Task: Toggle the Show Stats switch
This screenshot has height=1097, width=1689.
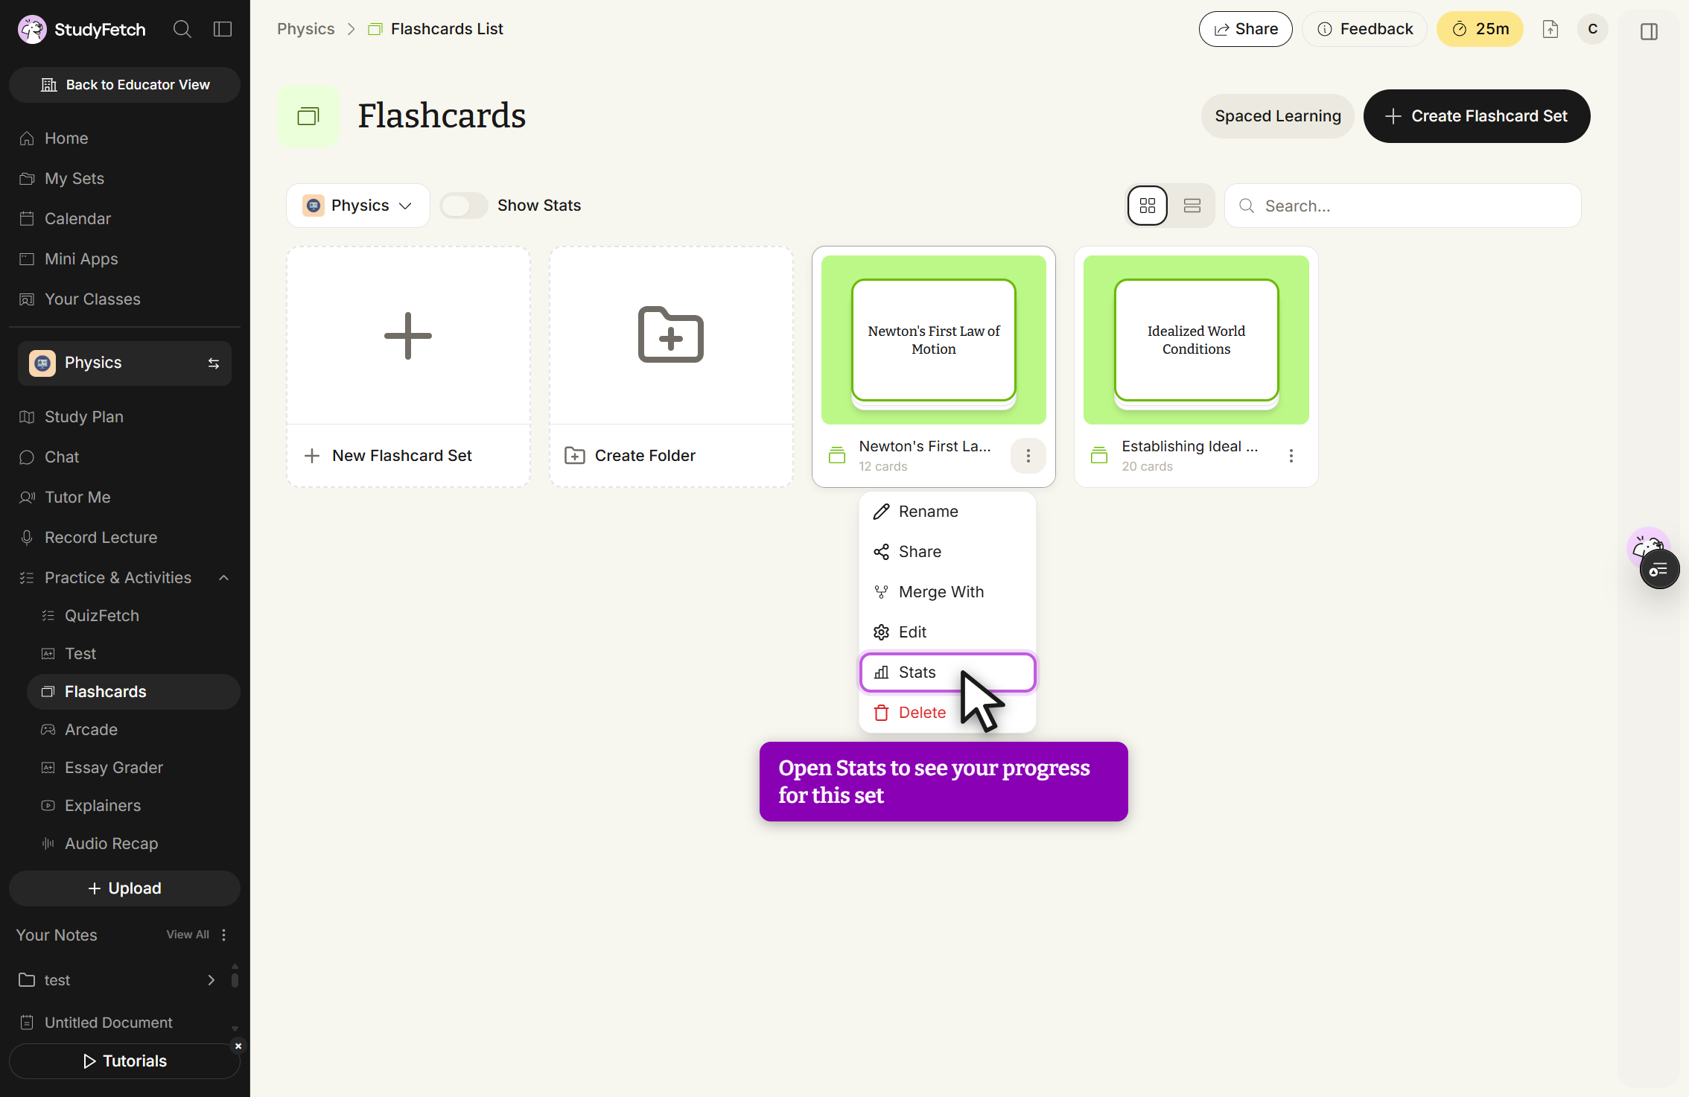Action: point(462,206)
